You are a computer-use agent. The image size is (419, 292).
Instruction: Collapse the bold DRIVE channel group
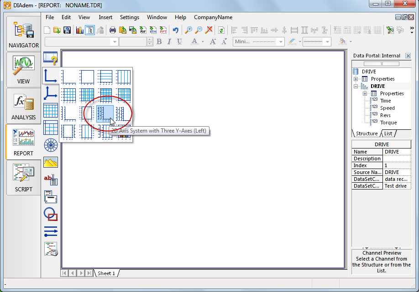click(356, 86)
